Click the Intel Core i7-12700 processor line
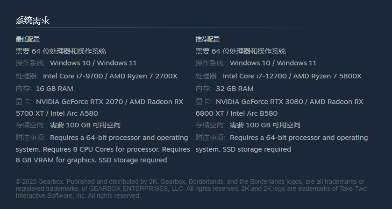The image size is (392, 209). coord(257,76)
